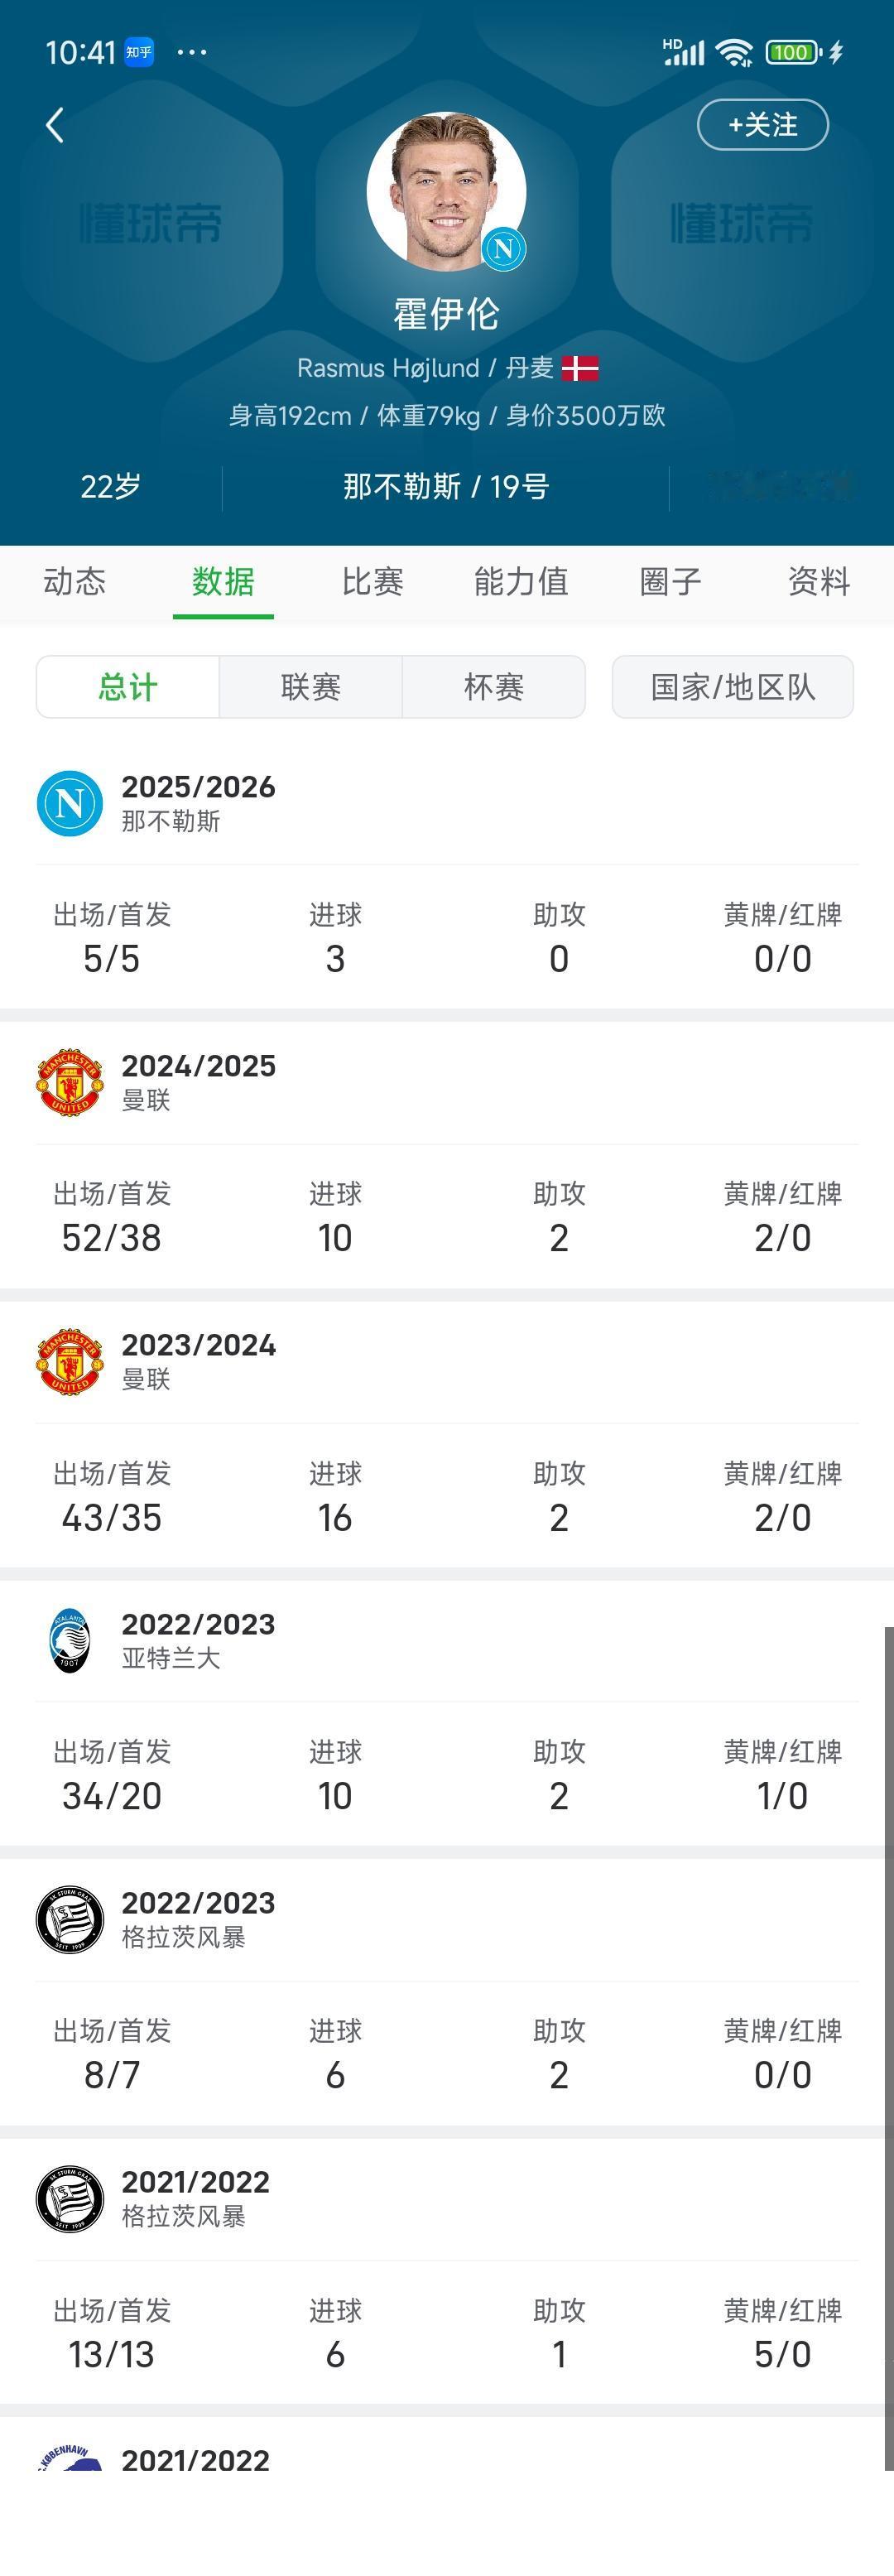This screenshot has height=2576, width=894.
Task: Open Napoli club logo for 2025/2026
Action: point(70,803)
